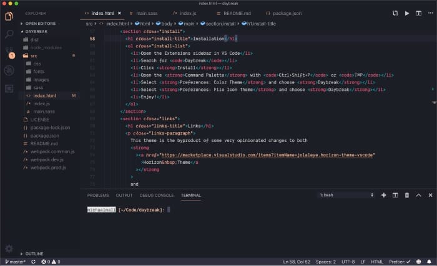
Task: Split the editor to the right
Action: [x=418, y=13]
